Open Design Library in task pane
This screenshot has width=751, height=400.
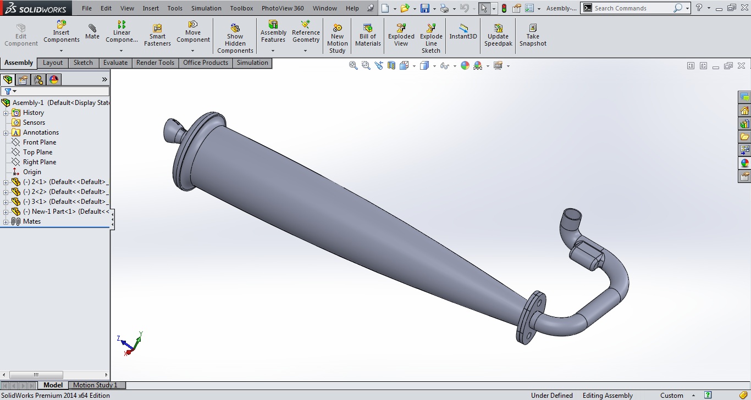click(745, 124)
